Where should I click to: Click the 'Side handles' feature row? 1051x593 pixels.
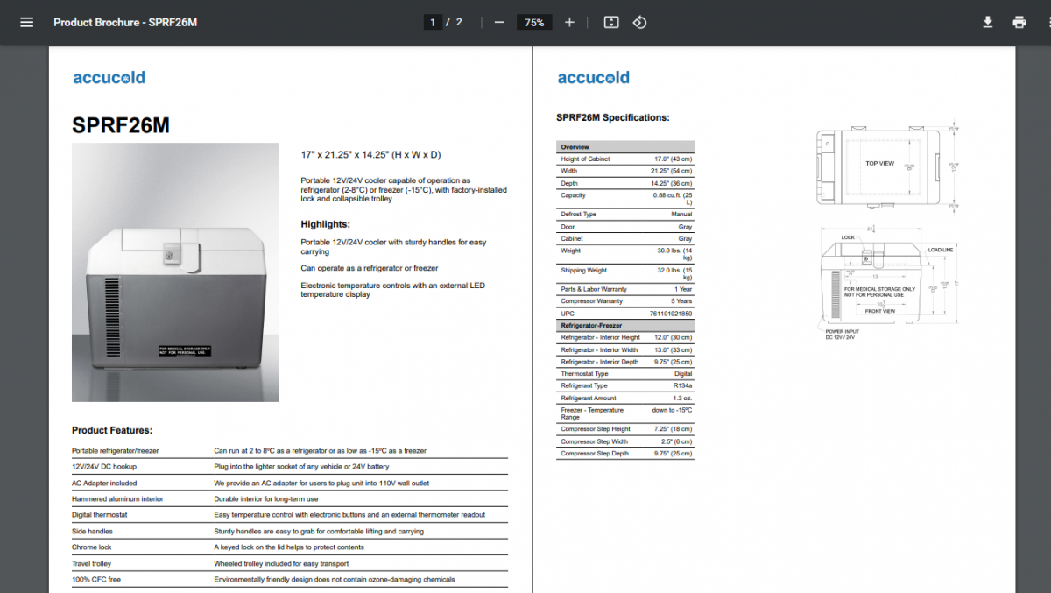pyautogui.click(x=290, y=531)
